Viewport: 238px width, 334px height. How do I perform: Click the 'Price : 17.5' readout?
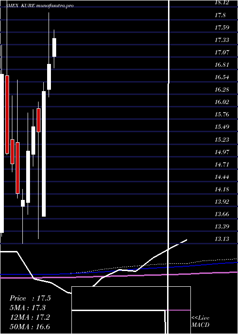click(30, 298)
